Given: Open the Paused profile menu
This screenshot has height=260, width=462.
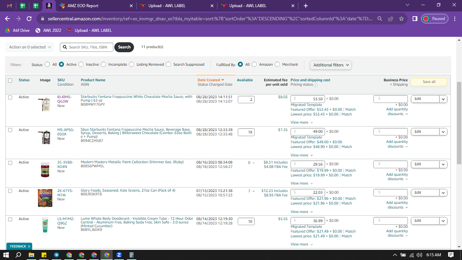Looking at the screenshot, I should (x=435, y=19).
